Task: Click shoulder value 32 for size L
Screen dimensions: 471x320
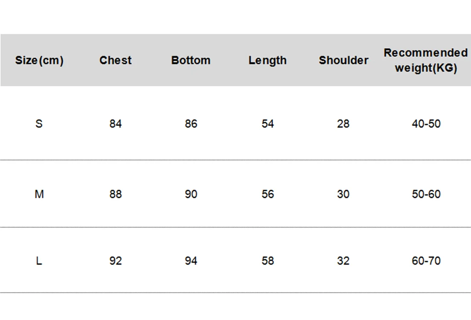Action: pyautogui.click(x=343, y=261)
